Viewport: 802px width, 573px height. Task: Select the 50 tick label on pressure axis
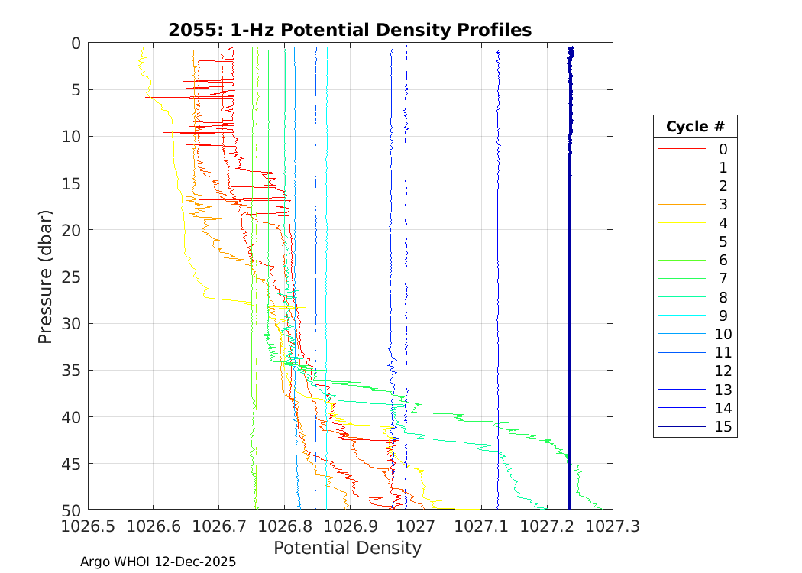(70, 510)
